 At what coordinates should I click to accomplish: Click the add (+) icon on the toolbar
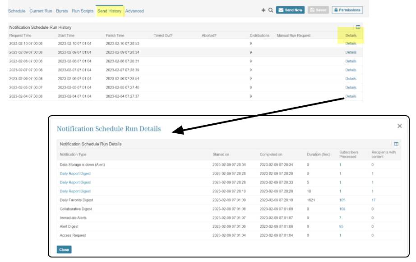(263, 9)
